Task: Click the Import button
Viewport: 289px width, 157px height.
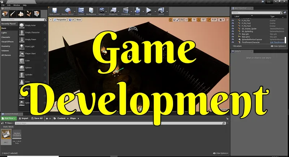Action: [23, 118]
